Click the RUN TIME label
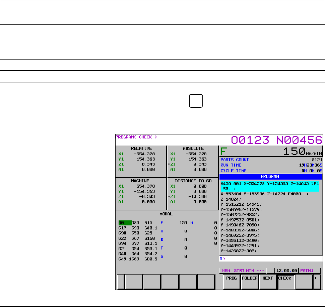Screen dimensions: 325x307 click(231, 165)
